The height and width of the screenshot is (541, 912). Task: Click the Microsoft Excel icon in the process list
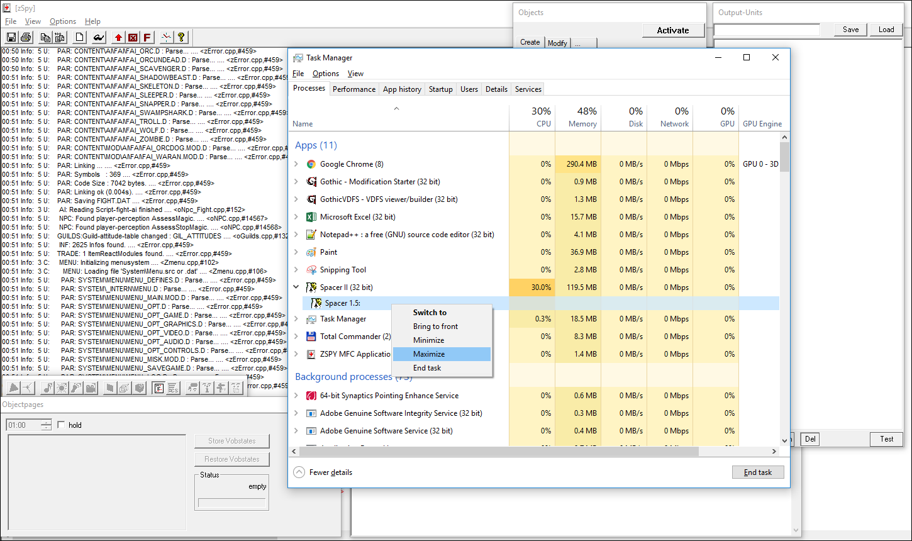click(x=311, y=217)
